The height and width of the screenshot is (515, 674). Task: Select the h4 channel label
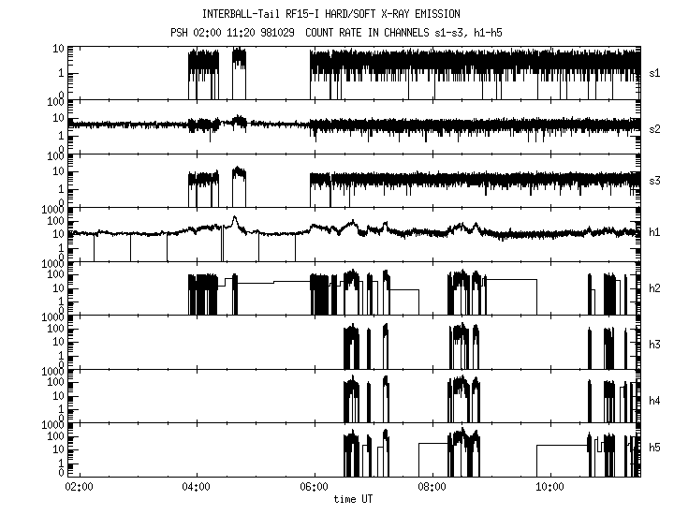(656, 396)
